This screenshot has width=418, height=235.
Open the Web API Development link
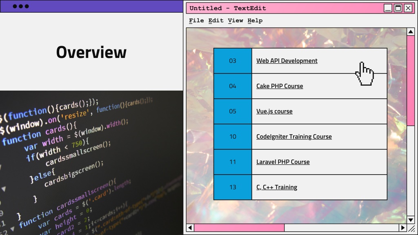287,61
